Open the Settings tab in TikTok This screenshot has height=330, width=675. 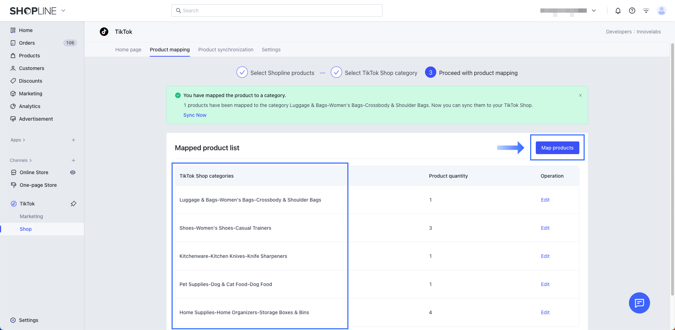coord(271,50)
